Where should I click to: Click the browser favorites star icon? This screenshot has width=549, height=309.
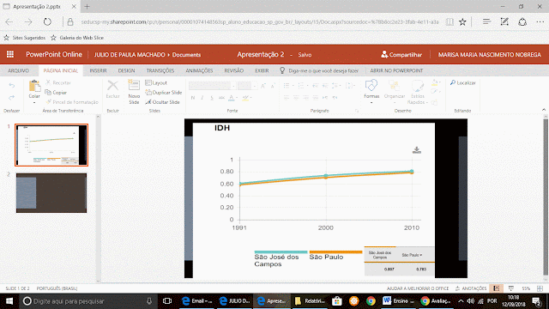462,21
